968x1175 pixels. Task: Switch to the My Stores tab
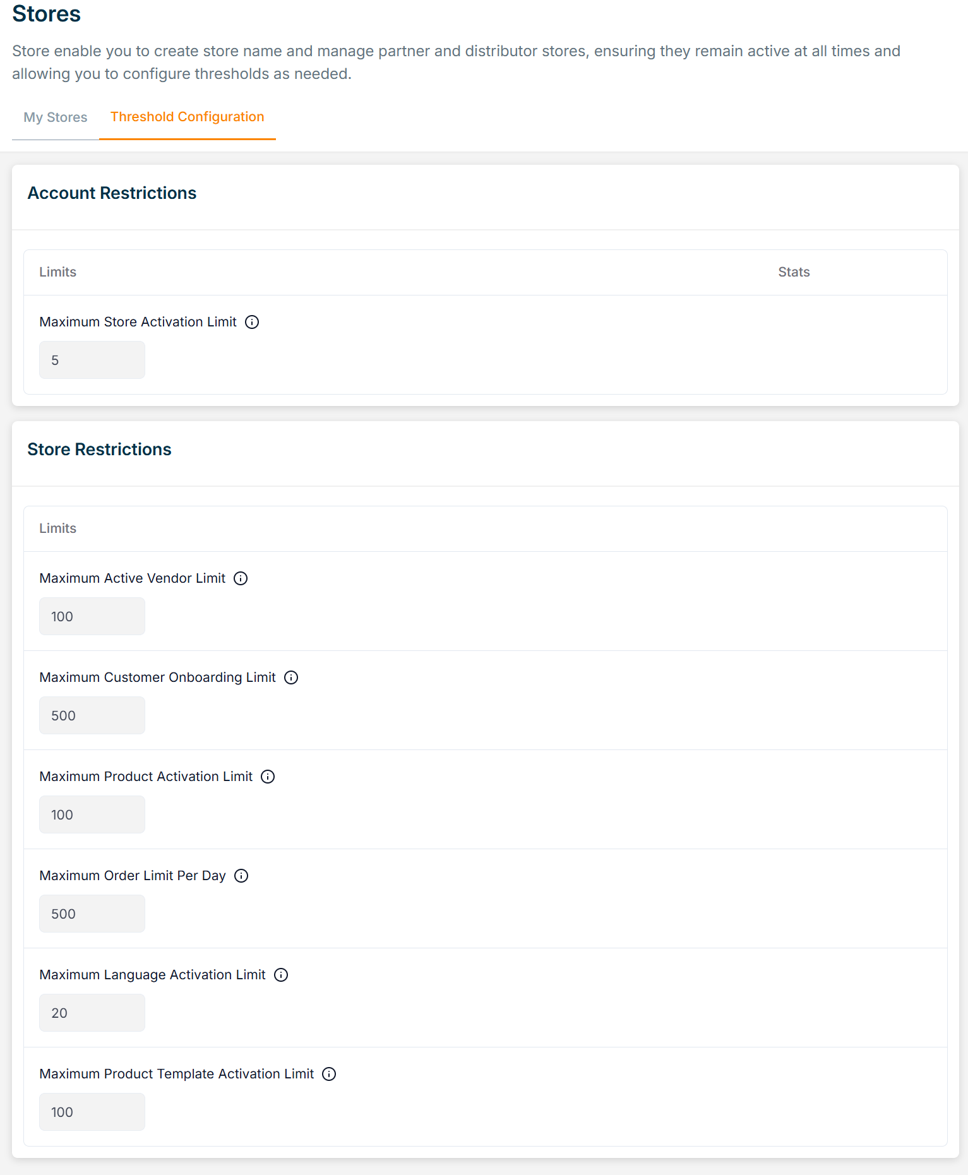(56, 117)
